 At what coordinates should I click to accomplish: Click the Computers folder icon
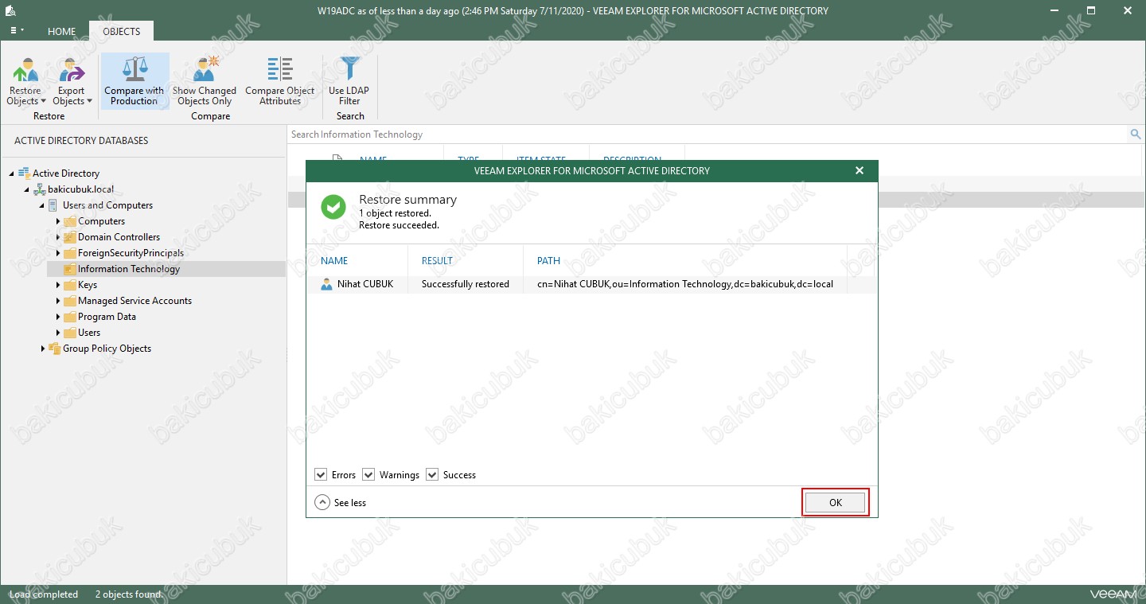[x=69, y=221]
